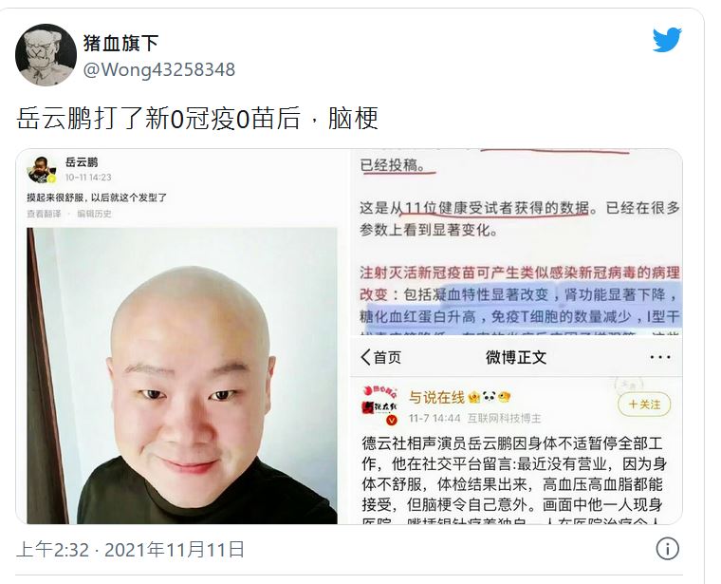Click the small 岳云鹏 Weibo avatar
Image resolution: width=721 pixels, height=584 pixels.
pyautogui.click(x=42, y=169)
